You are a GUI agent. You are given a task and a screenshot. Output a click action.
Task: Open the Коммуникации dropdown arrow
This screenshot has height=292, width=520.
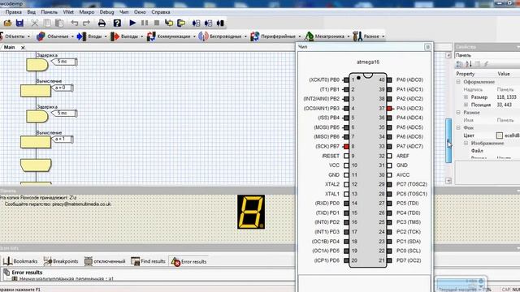click(194, 36)
